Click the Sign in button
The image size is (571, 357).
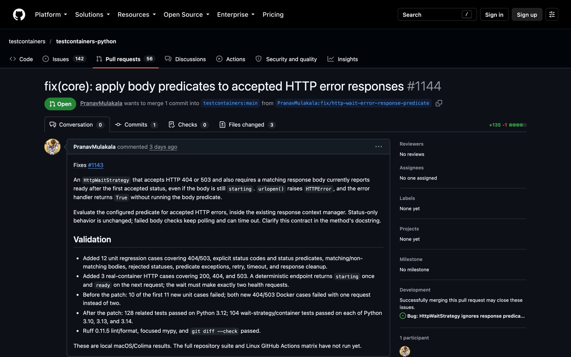494,15
